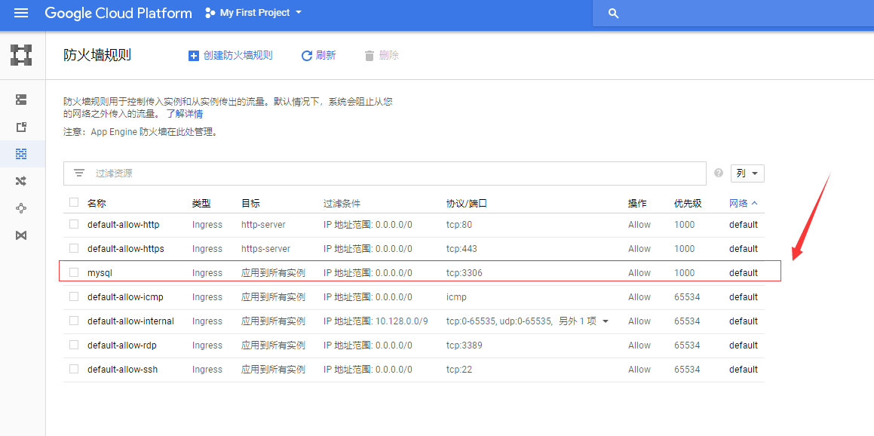This screenshot has height=436, width=874.
Task: Check the default-allow-icmp row checkbox
Action: [x=74, y=296]
